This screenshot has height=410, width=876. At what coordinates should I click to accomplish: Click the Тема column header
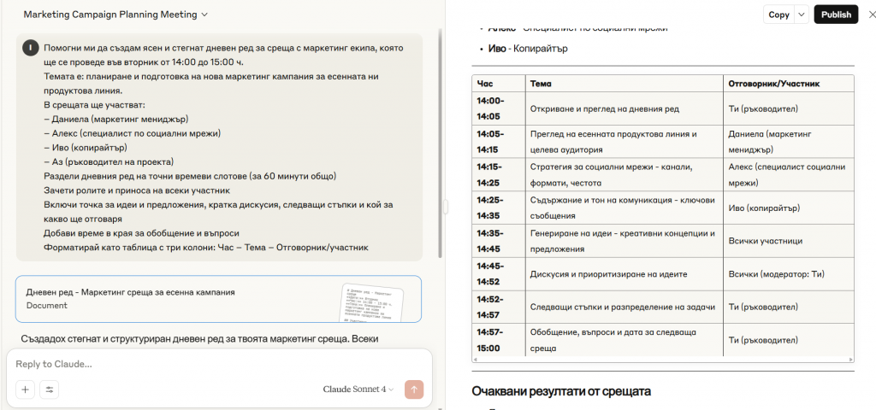pyautogui.click(x=624, y=84)
